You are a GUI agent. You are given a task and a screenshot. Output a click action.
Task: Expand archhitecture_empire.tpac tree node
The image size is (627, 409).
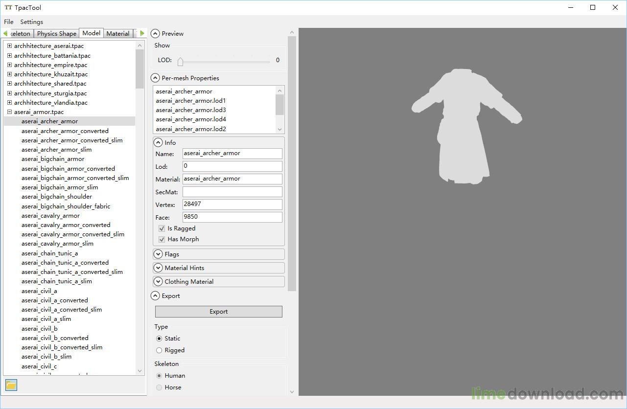coord(9,65)
